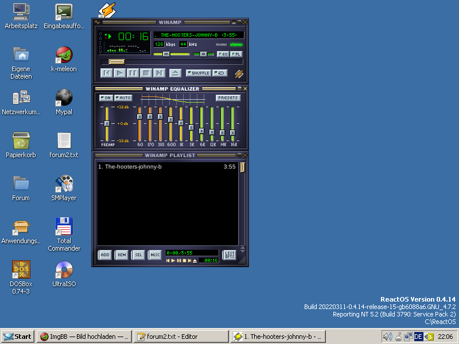Click the spectrum visualization area
459x344 pixels.
(x=126, y=49)
